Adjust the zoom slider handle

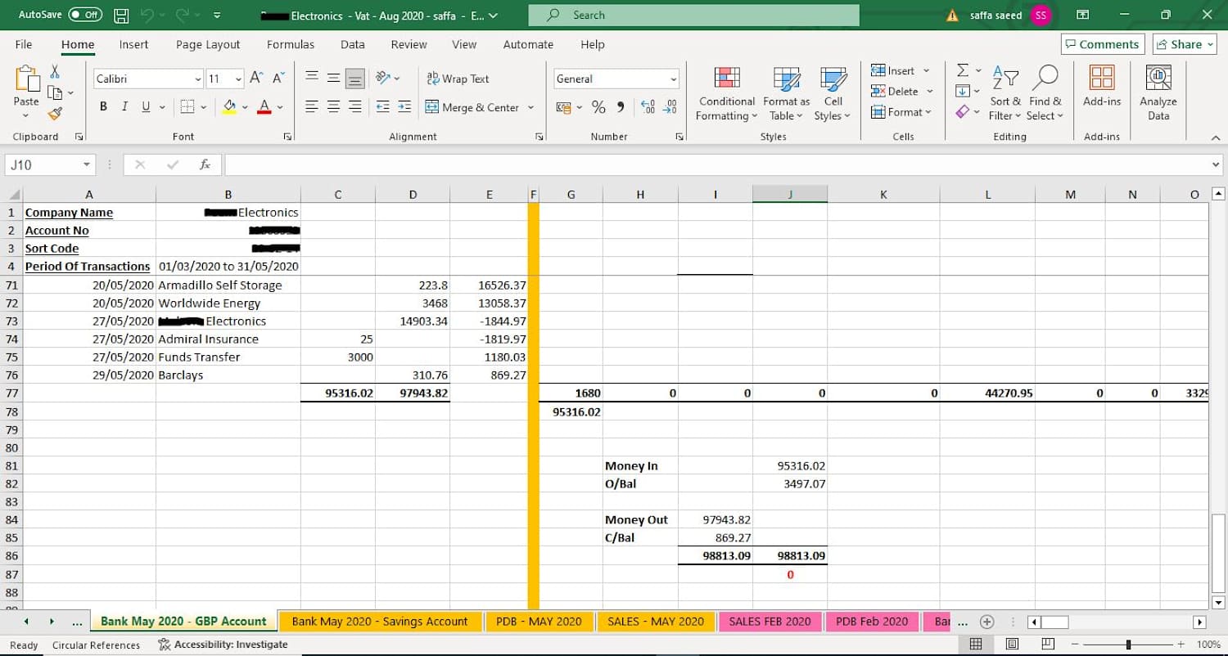pyautogui.click(x=1129, y=645)
